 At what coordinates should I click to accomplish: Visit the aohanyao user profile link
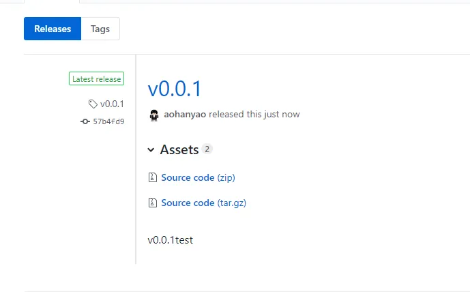coord(185,114)
